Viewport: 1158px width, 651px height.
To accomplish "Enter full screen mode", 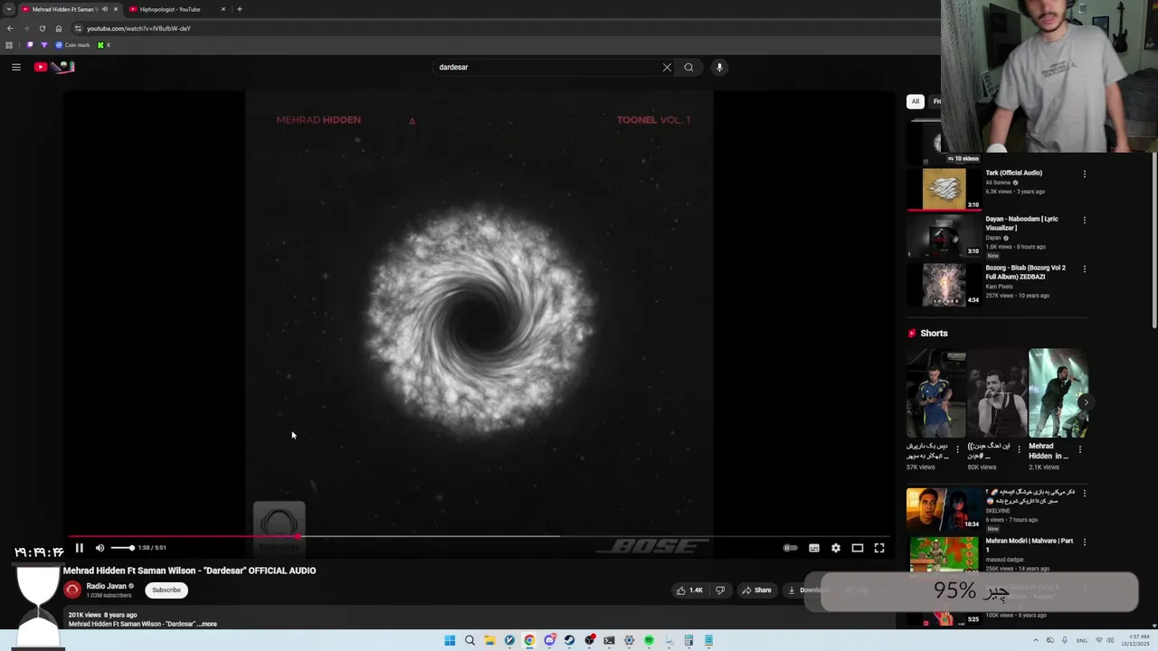I will (879, 548).
